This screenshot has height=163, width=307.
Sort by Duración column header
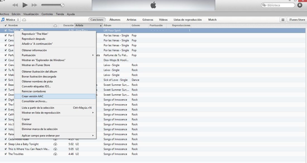[x=67, y=25]
